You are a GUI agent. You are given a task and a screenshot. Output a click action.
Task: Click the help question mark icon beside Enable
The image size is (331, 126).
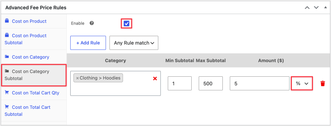click(92, 23)
